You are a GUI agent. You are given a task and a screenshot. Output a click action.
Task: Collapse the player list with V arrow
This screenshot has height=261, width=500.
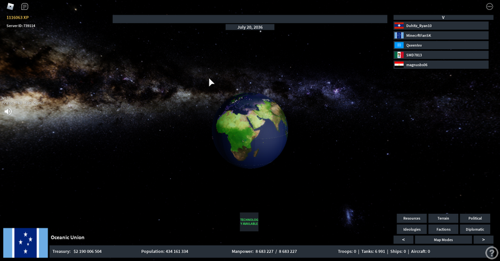443,17
